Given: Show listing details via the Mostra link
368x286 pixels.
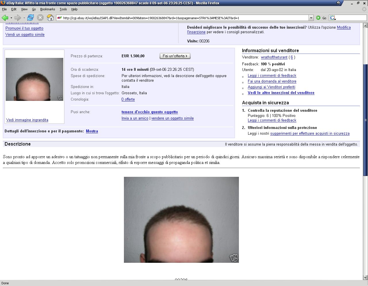Looking at the screenshot, I should (x=92, y=131).
